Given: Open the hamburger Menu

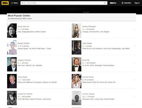Looking at the screenshot, I should (14, 3).
